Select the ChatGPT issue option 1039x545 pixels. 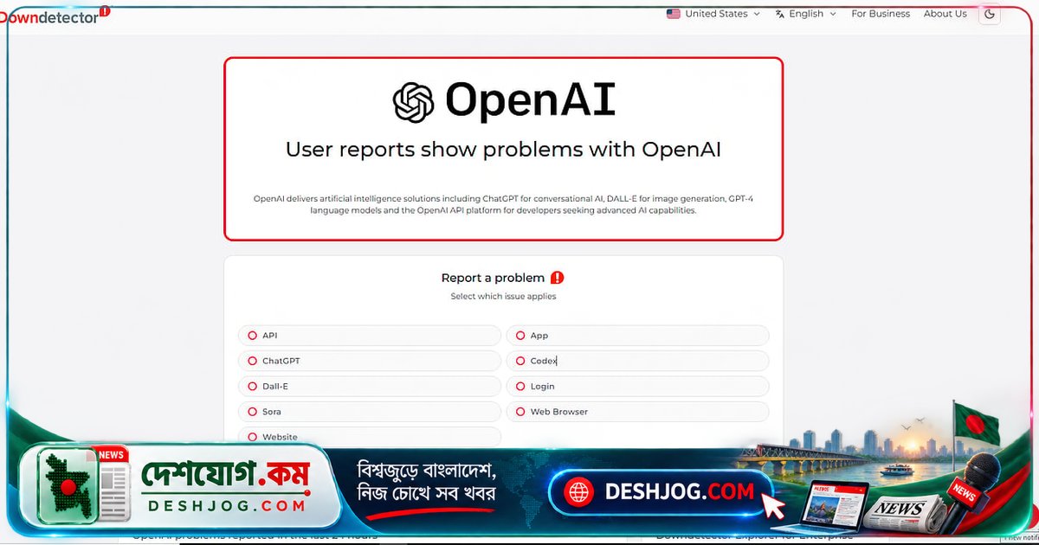(370, 361)
